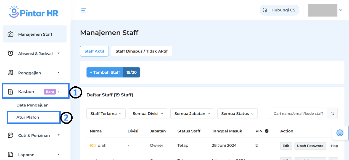Screen dimensions: 349x160
Task: Click the staff search input field
Action: click(x=298, y=114)
